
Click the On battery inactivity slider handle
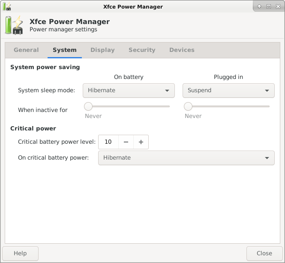coord(88,106)
